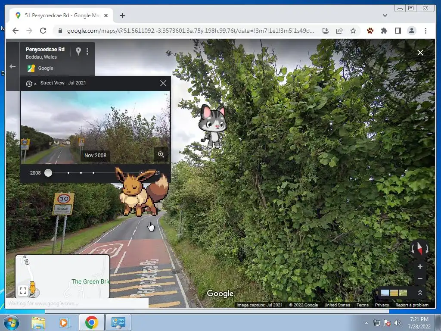Select the 51 Penycoedcae Rd tab

(x=61, y=16)
